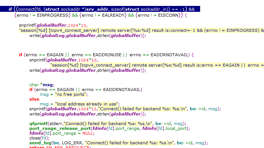Click EADDRINUSE in the if condition
The width and height of the screenshot is (264, 148).
(107, 55)
